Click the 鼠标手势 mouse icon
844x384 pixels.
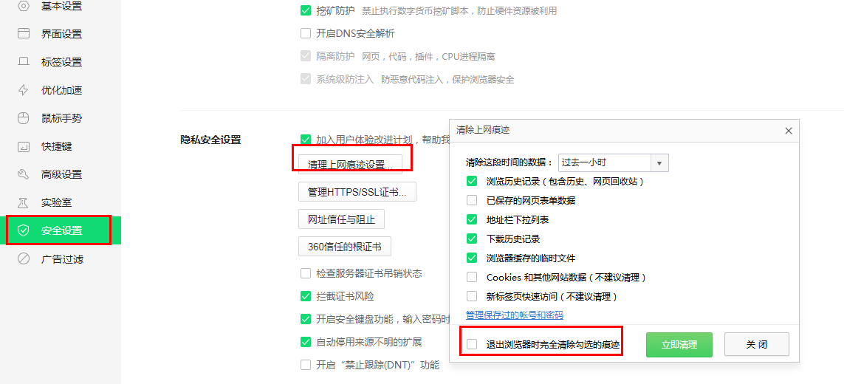[24, 118]
